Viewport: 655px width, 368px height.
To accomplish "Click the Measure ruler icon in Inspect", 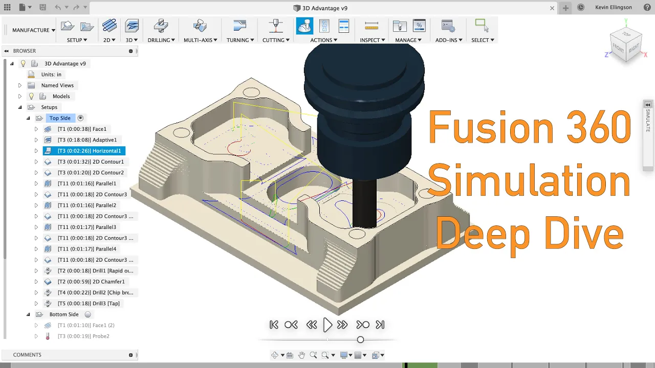I will (x=372, y=26).
